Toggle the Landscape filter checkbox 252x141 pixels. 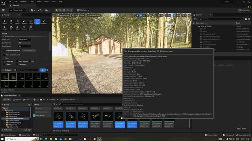[4, 61]
